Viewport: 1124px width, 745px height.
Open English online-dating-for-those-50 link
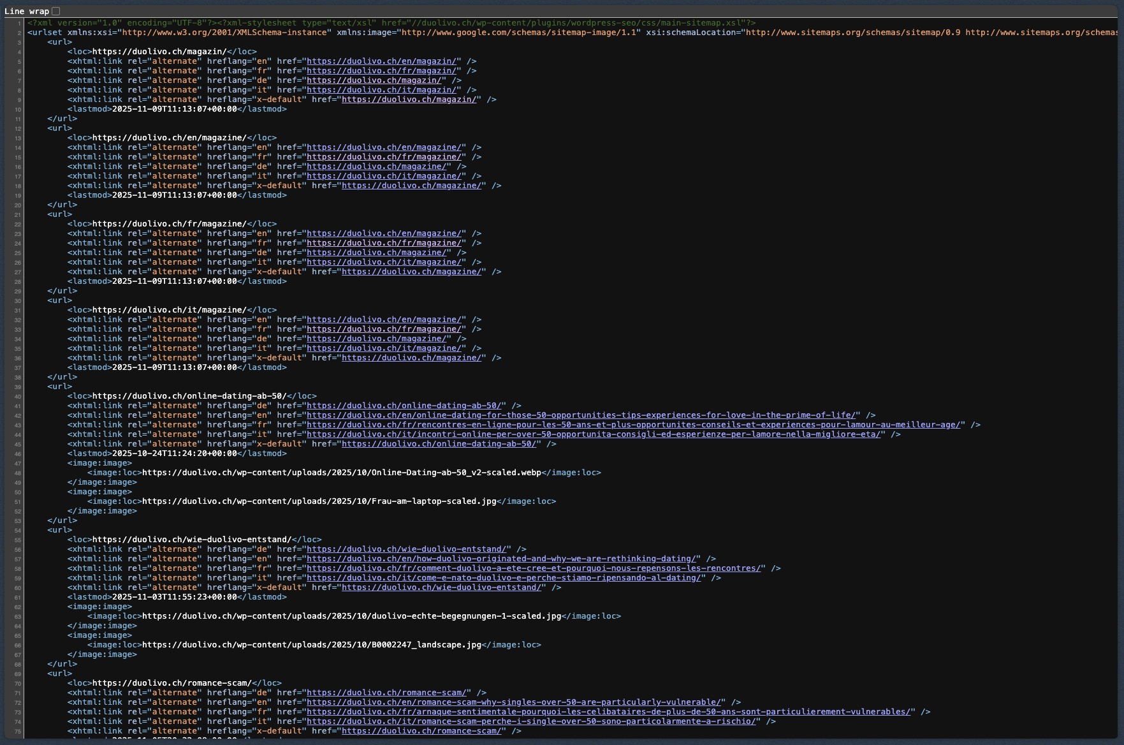click(581, 415)
